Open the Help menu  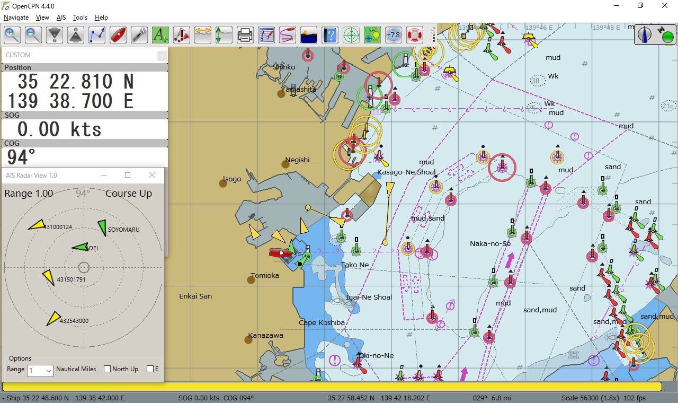click(x=101, y=17)
